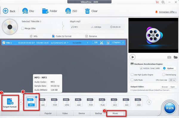Open MP3 preset settings gear

(x=36, y=97)
